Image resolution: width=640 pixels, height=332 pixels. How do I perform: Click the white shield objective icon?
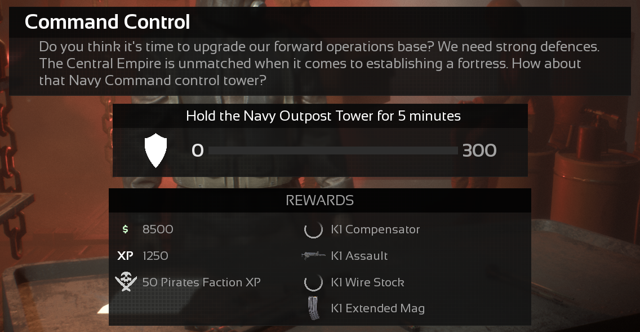pos(156,151)
